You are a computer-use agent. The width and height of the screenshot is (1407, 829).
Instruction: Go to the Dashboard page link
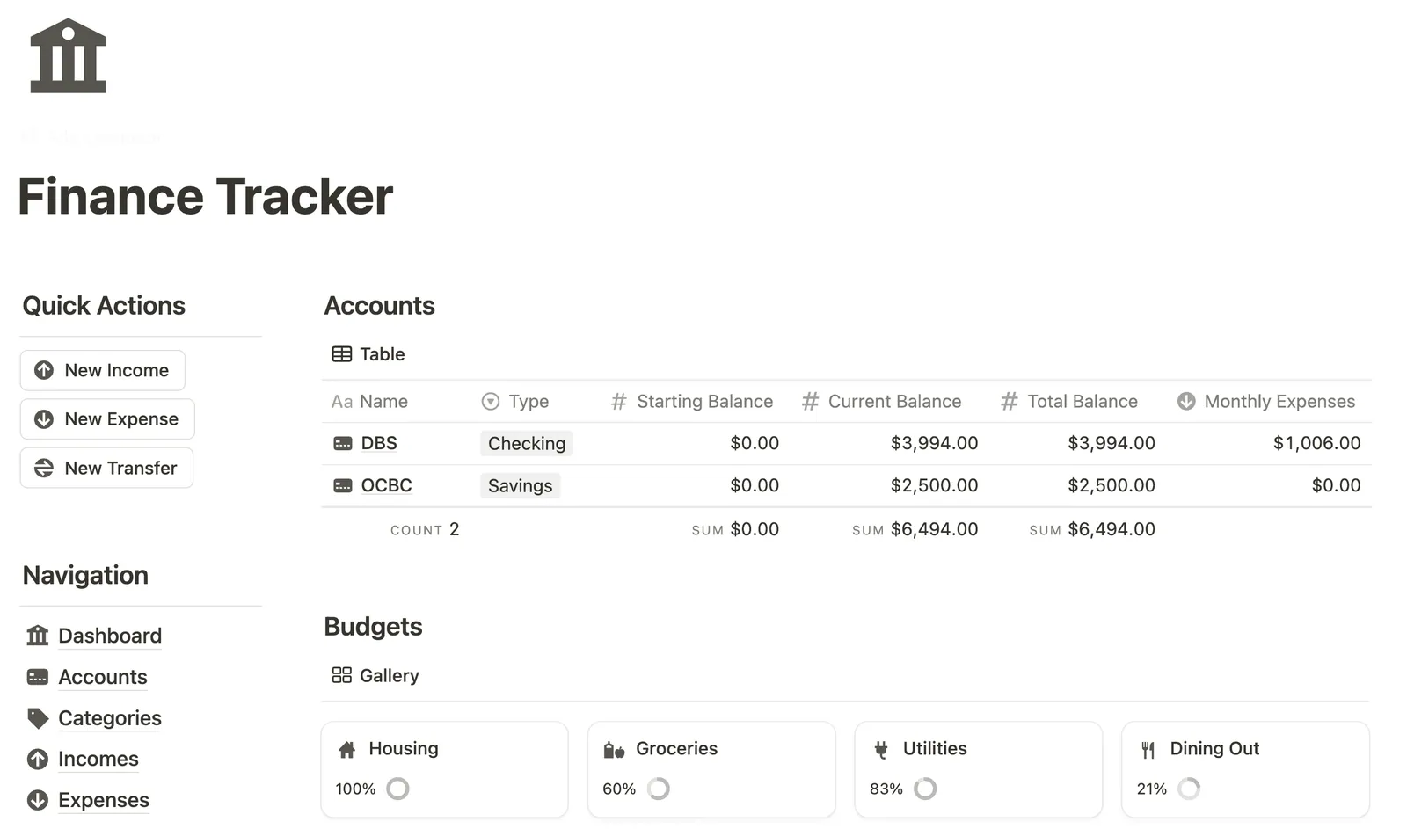pyautogui.click(x=110, y=636)
